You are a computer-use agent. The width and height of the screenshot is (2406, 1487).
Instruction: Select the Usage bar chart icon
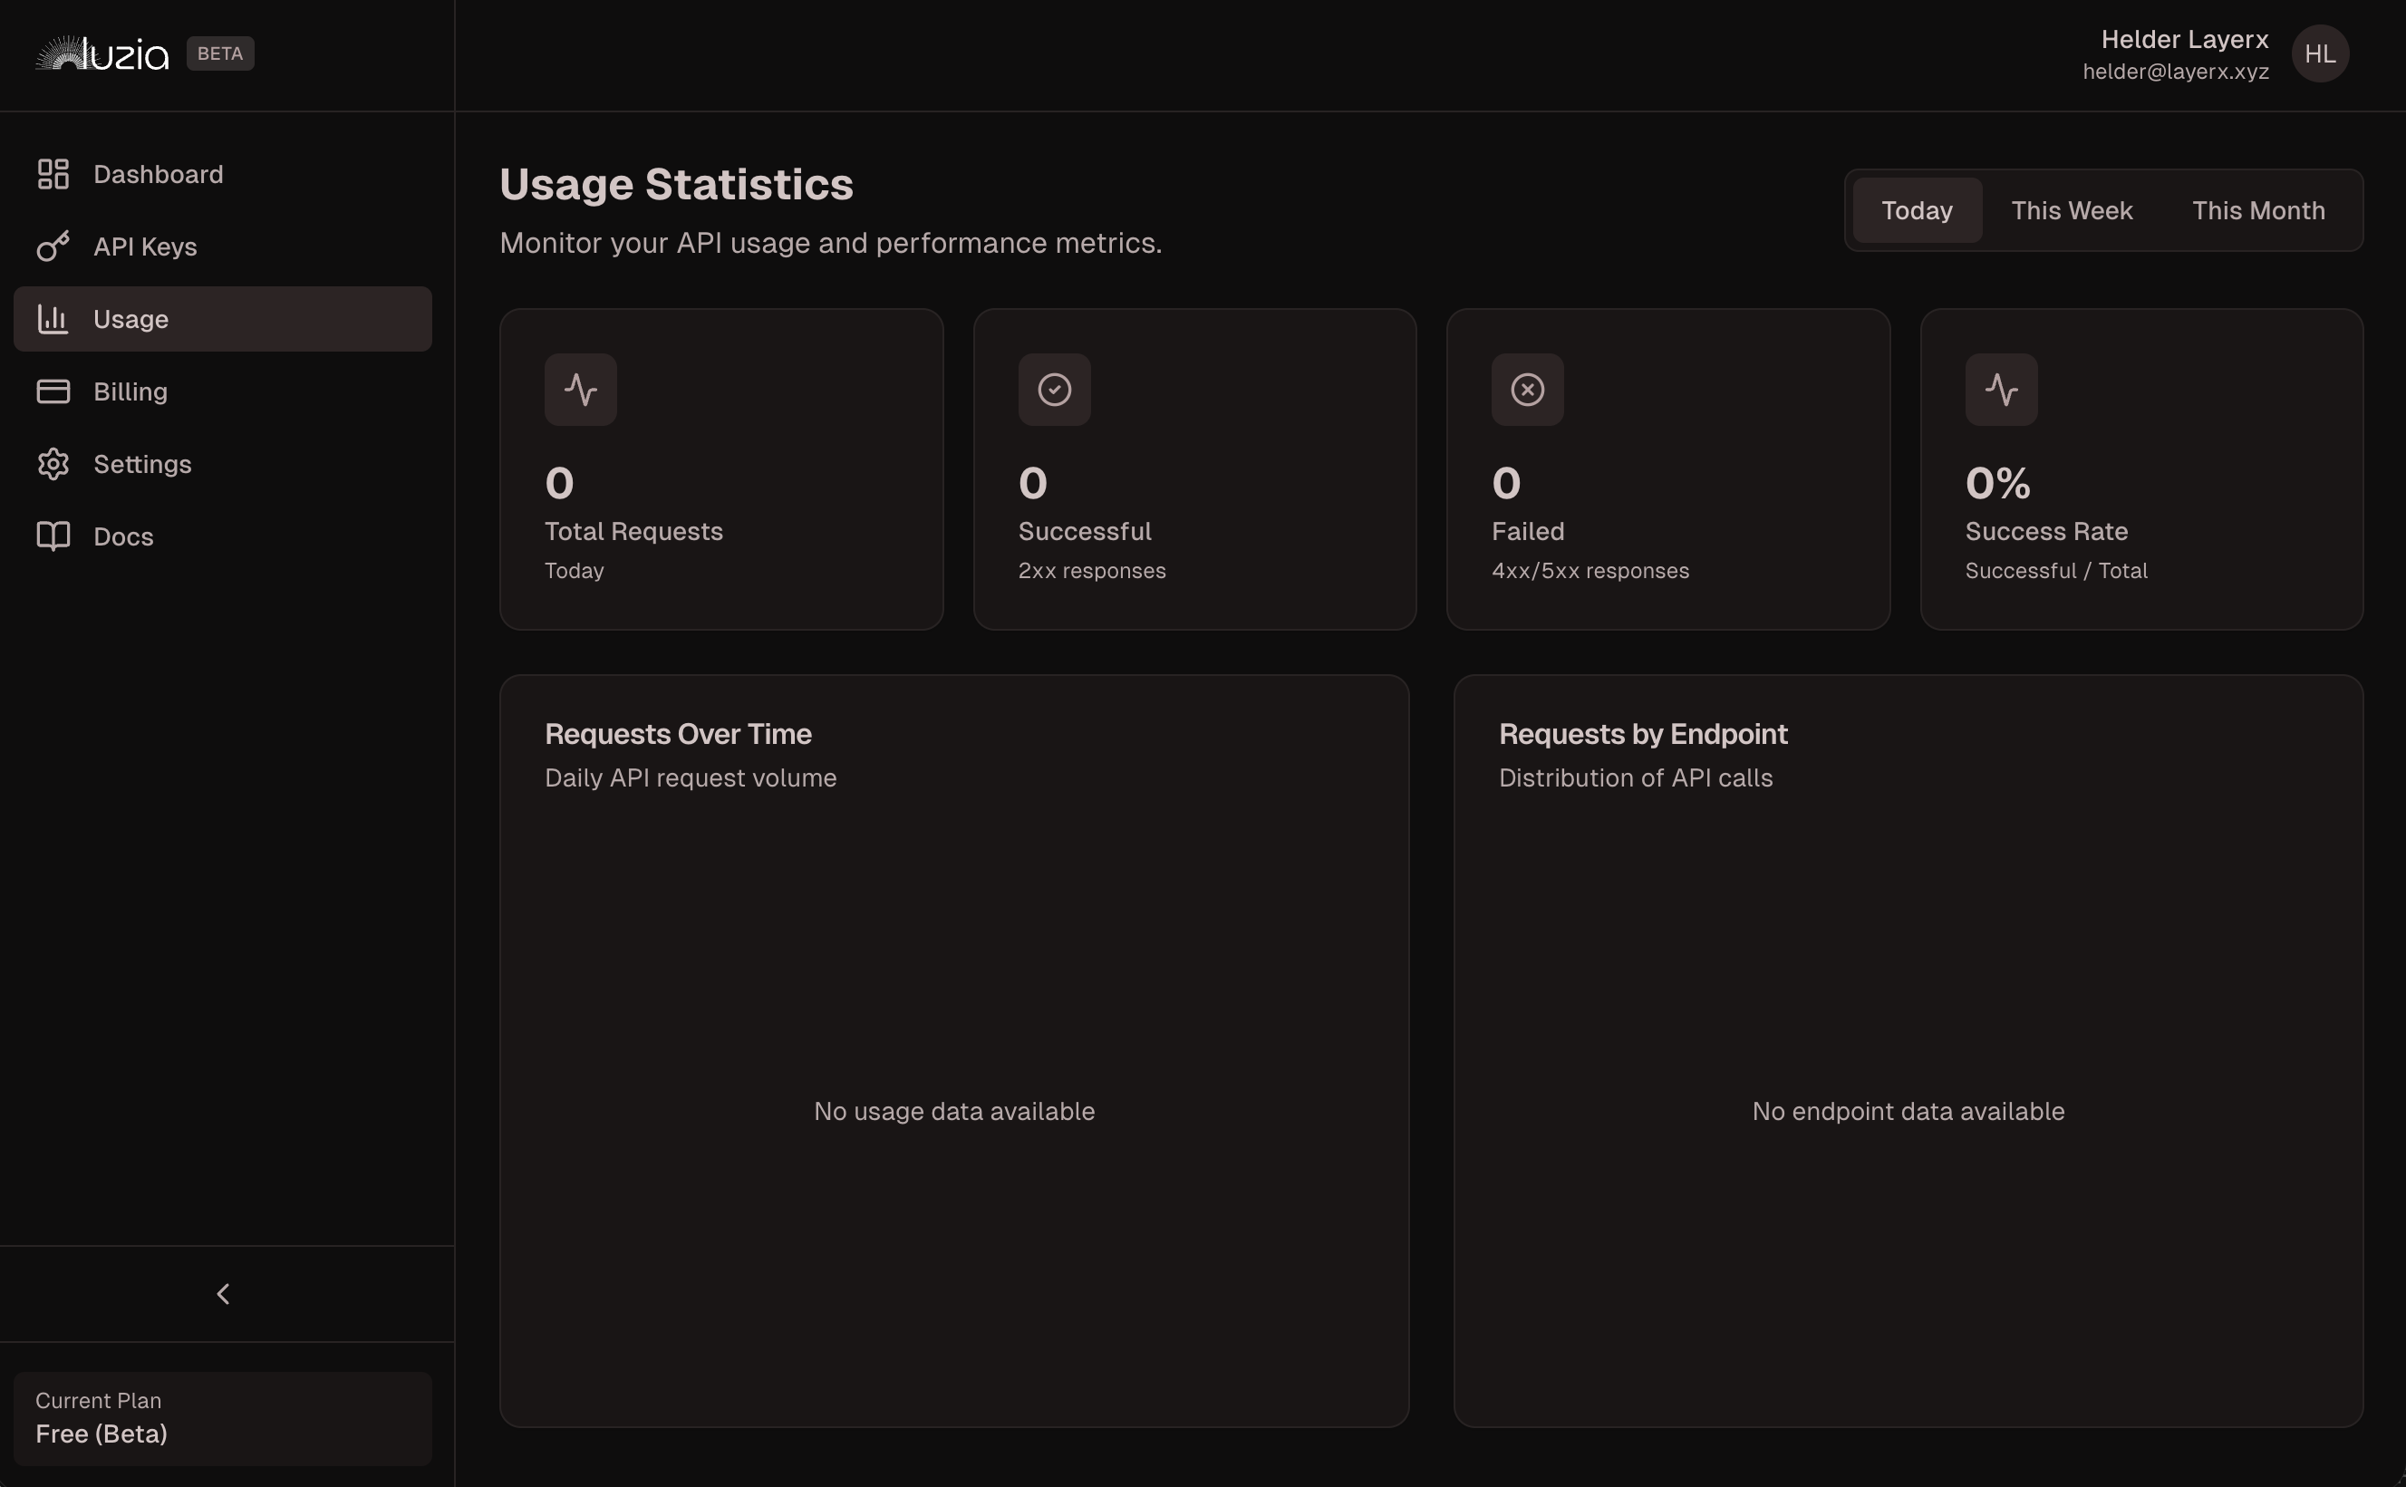click(x=53, y=319)
